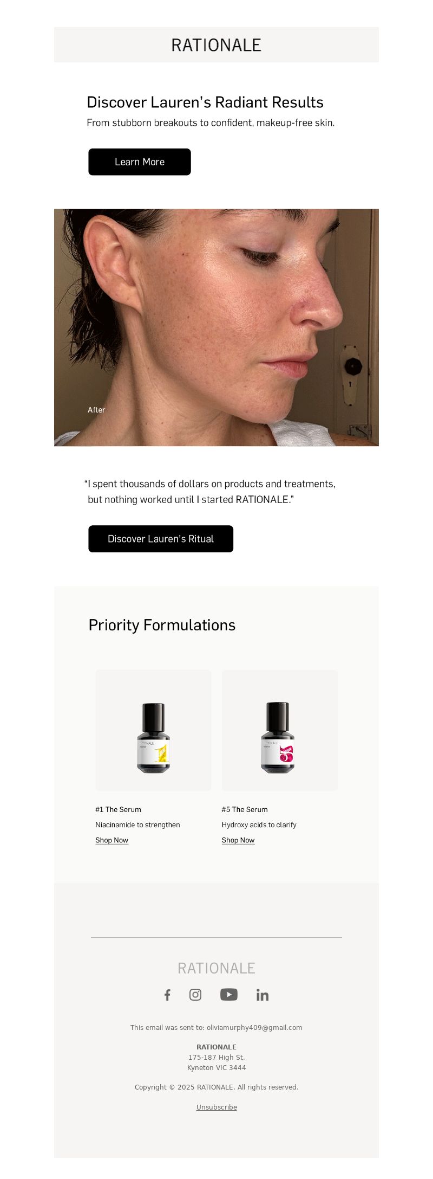Image resolution: width=433 pixels, height=1179 pixels.
Task: Click the Niacinamide to strengthen description
Action: pyautogui.click(x=138, y=824)
